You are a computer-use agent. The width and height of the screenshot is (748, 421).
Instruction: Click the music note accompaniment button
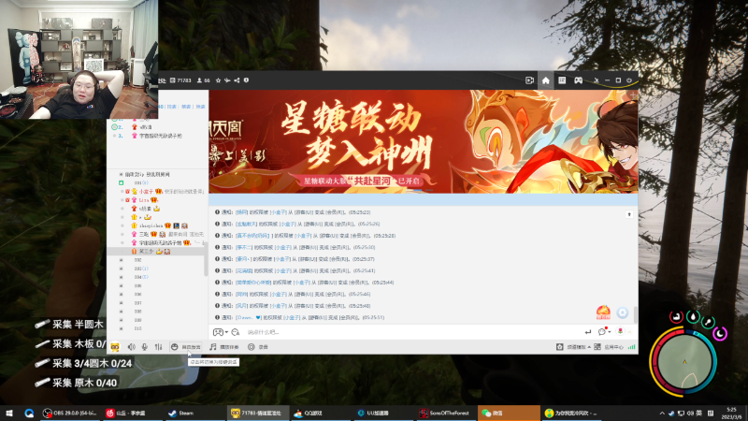(224, 347)
